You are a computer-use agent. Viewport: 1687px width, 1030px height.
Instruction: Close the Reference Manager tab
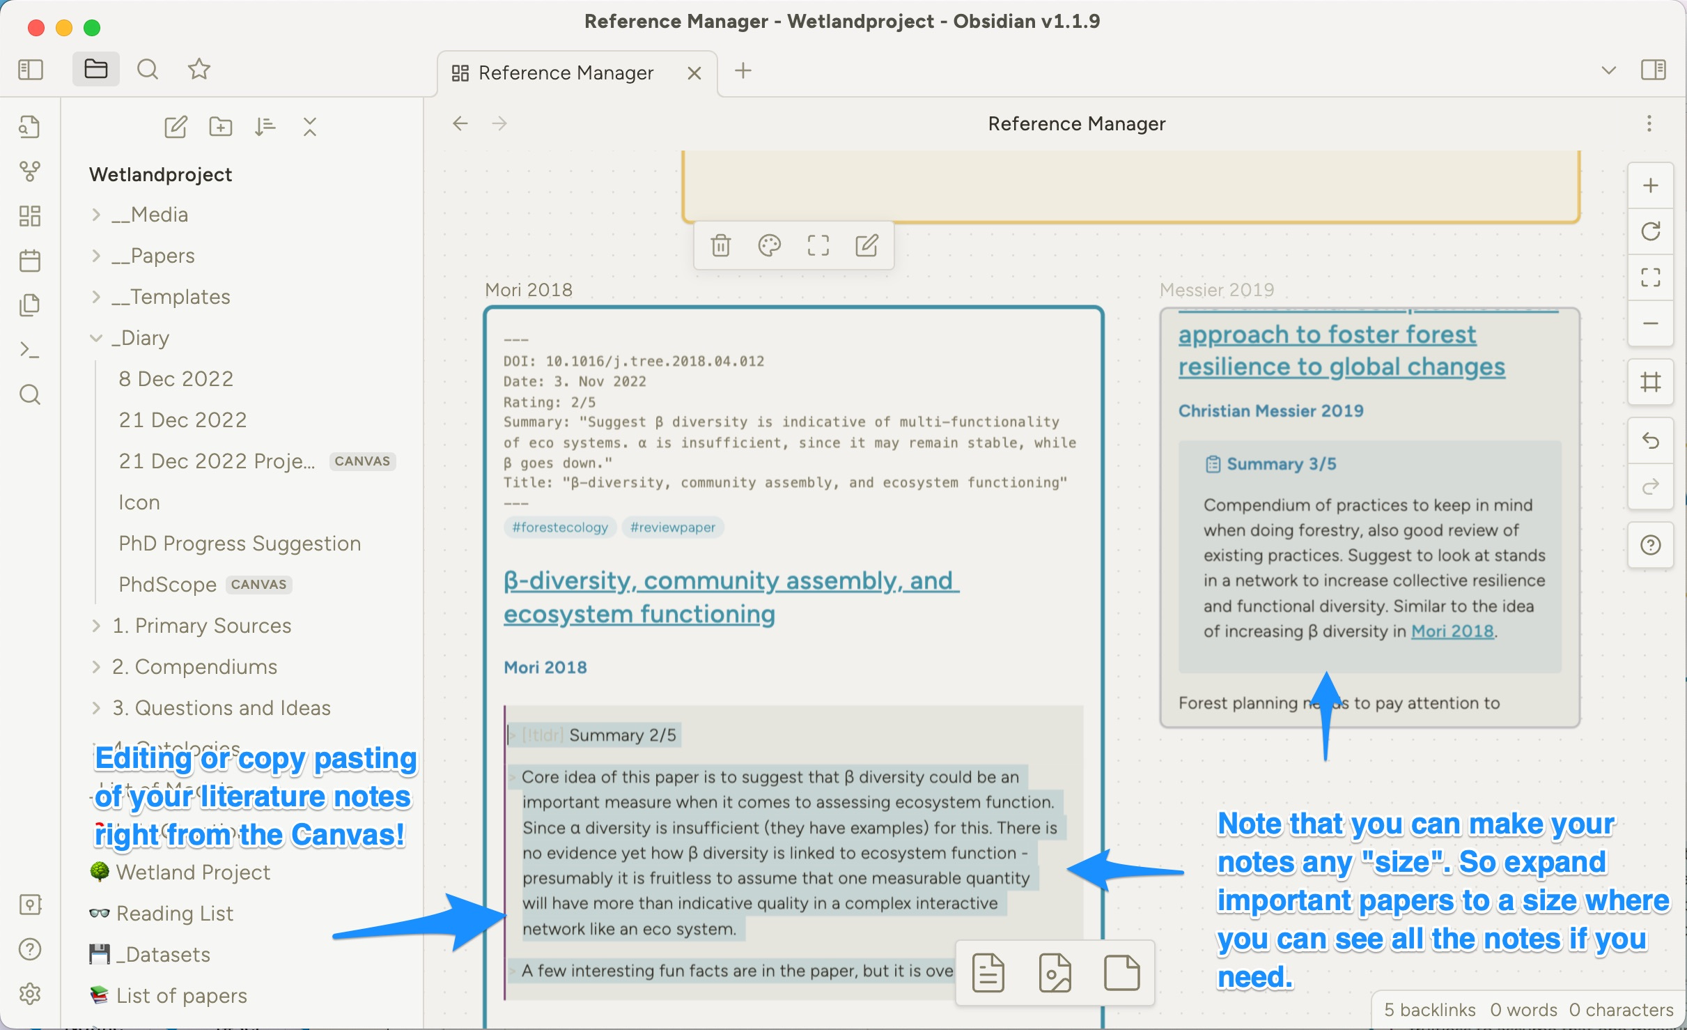coord(694,73)
